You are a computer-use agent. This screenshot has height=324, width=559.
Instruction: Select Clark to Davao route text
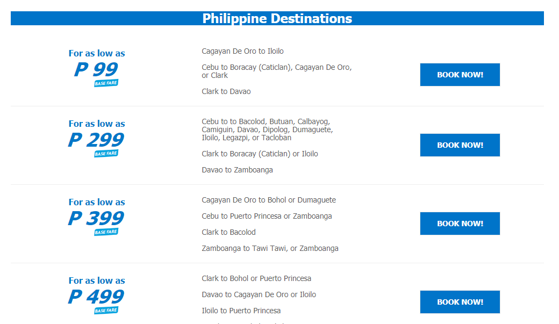pos(226,91)
